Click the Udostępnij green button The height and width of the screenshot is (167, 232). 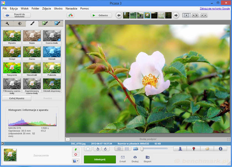[x=99, y=159]
